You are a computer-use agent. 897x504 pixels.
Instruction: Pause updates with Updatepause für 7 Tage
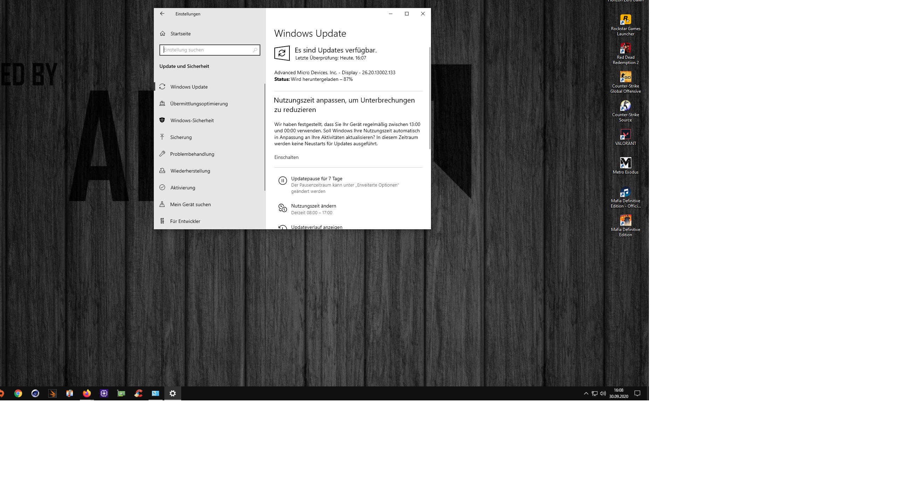(x=316, y=179)
